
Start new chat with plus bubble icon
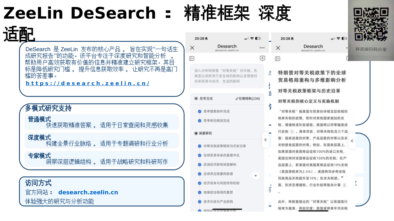coord(262,58)
